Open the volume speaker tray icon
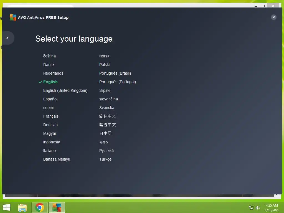Viewport: 284px width, 213px height. 258,207
